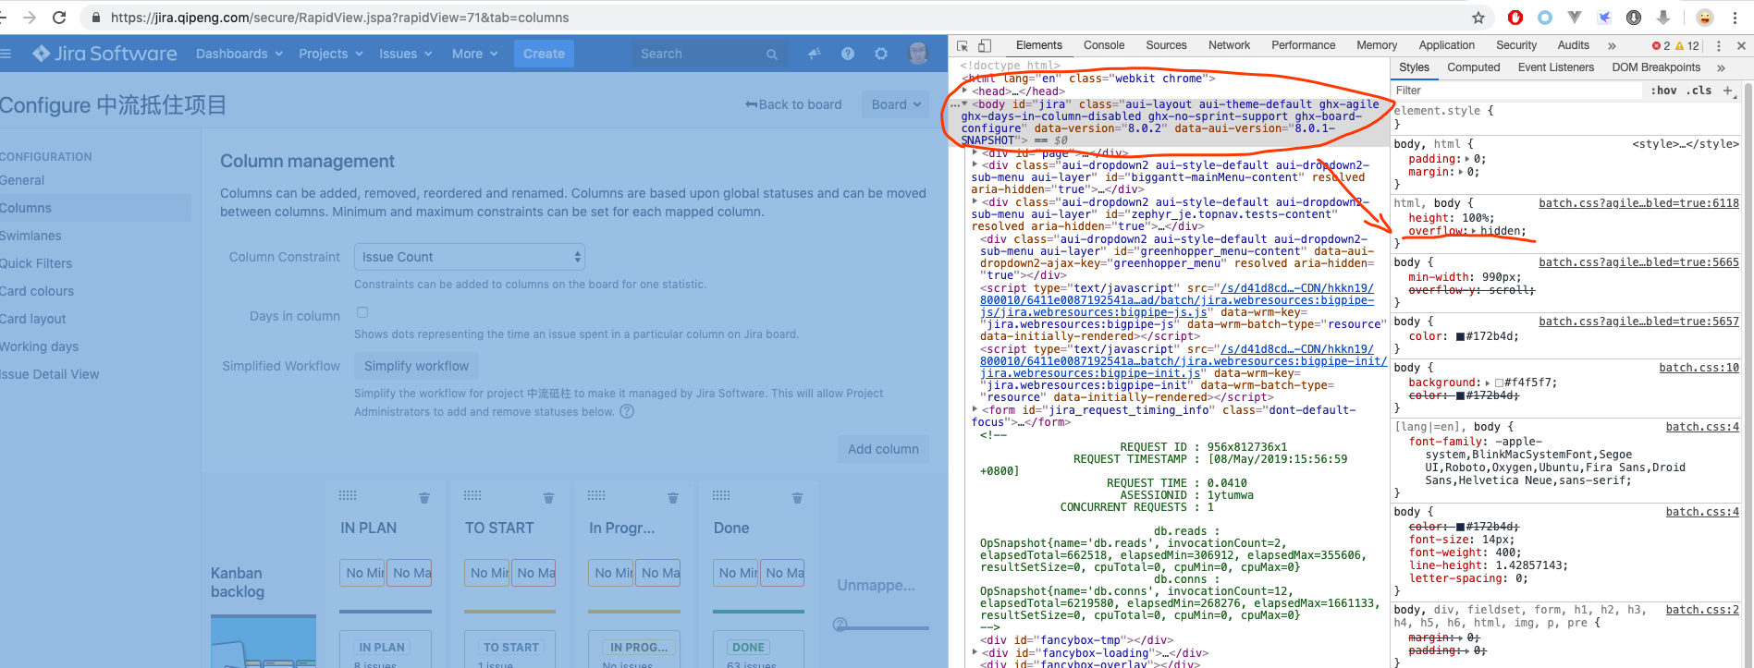1754x668 pixels.
Task: Click the DevTools inspect element picker icon
Action: coord(963,45)
